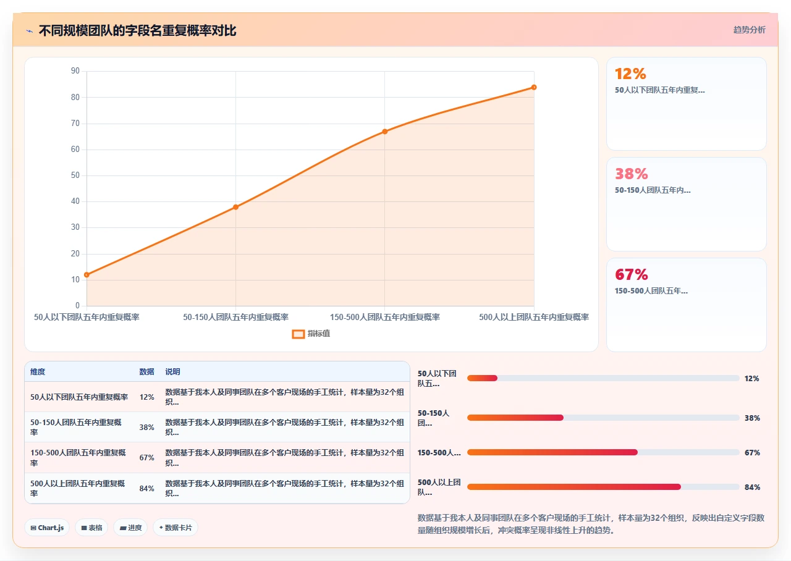Click the 84% chart data point

533,87
